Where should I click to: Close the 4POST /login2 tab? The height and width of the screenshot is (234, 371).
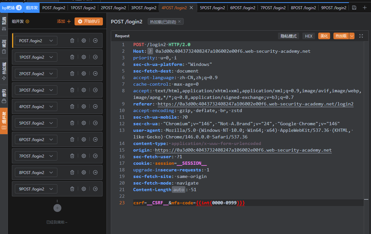click(x=191, y=8)
